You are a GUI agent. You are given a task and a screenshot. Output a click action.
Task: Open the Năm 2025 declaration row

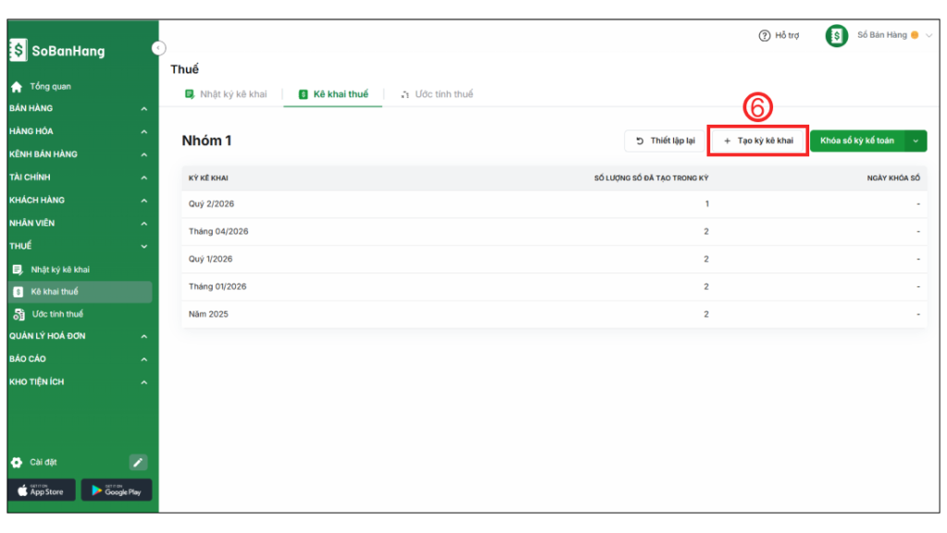[x=208, y=314]
